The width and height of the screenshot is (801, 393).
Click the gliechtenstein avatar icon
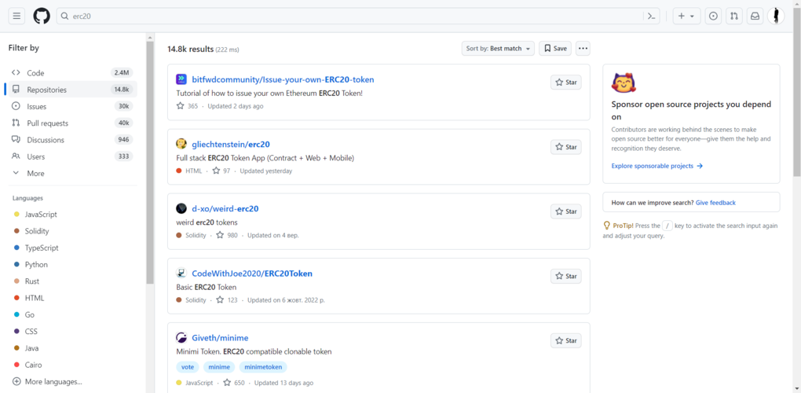pyautogui.click(x=181, y=144)
